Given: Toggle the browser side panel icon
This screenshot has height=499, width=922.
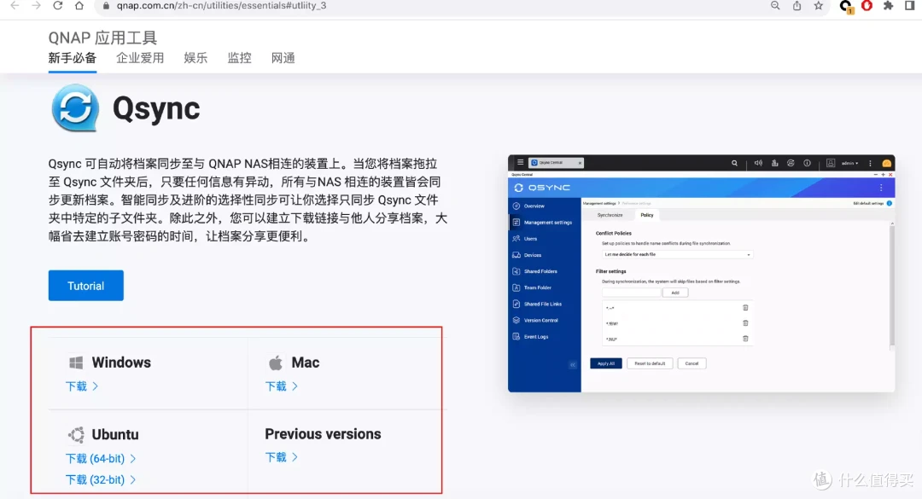Looking at the screenshot, I should pos(910,5).
